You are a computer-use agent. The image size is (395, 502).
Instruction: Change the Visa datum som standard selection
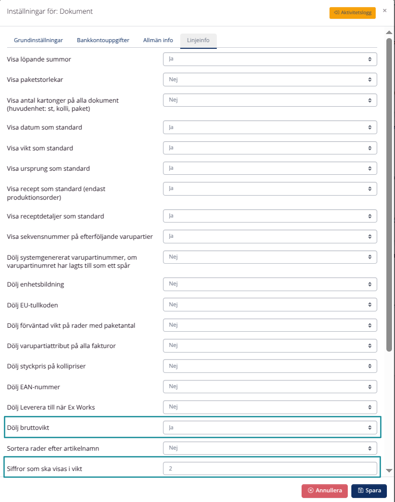click(x=270, y=127)
